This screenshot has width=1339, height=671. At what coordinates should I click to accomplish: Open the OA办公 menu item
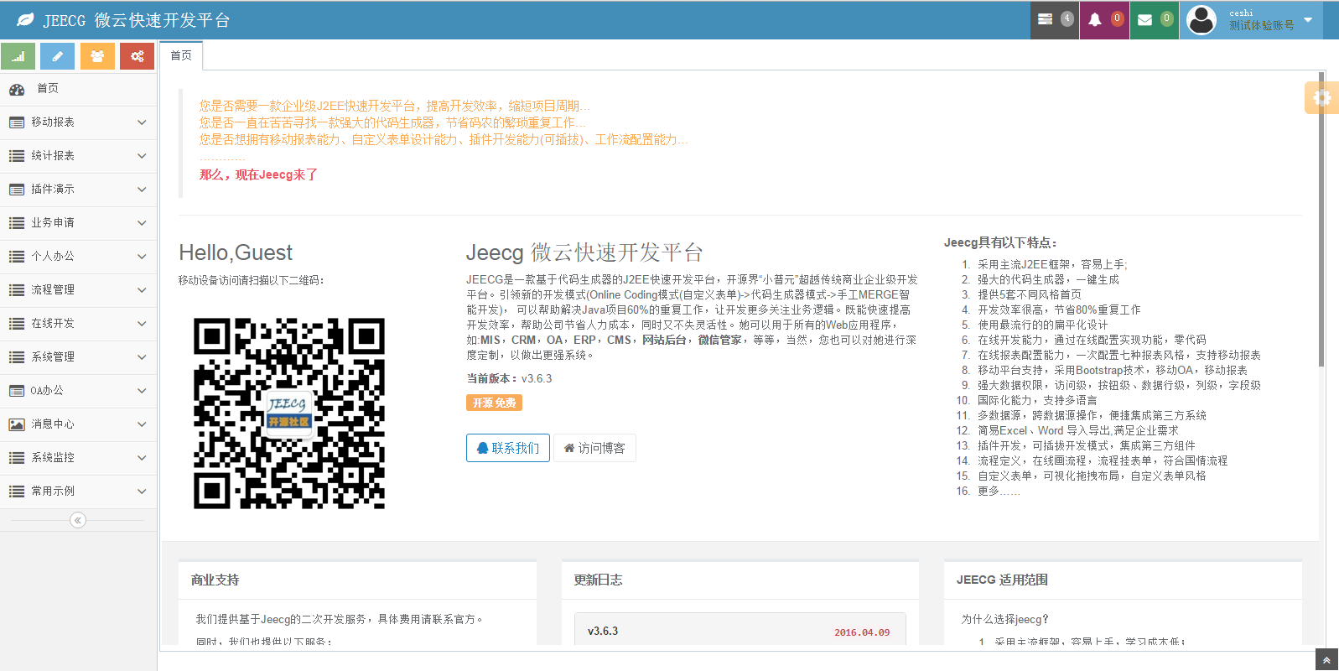pyautogui.click(x=78, y=391)
